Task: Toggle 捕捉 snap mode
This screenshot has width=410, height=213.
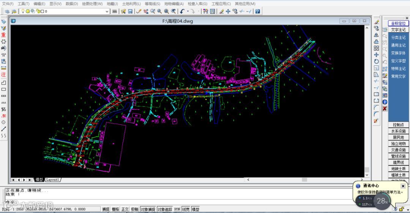Action: tap(106, 209)
